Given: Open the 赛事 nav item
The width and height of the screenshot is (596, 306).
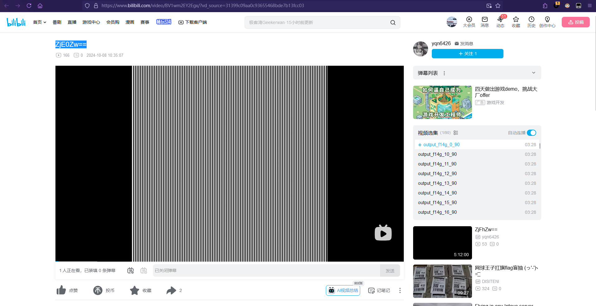Looking at the screenshot, I should (145, 22).
